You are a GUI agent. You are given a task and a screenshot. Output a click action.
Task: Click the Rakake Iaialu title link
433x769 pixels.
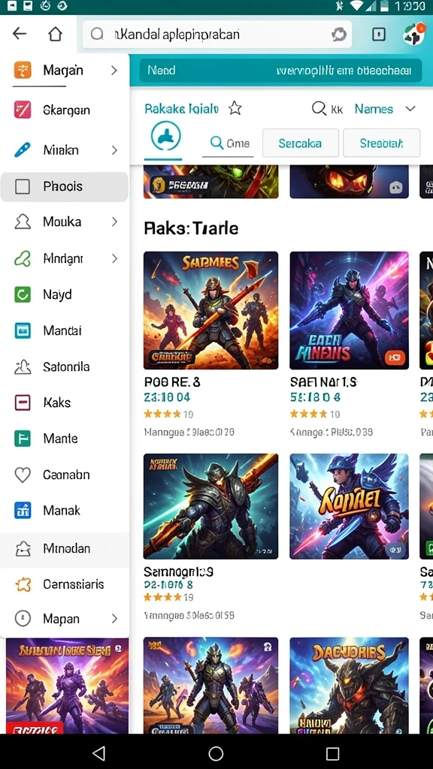182,108
